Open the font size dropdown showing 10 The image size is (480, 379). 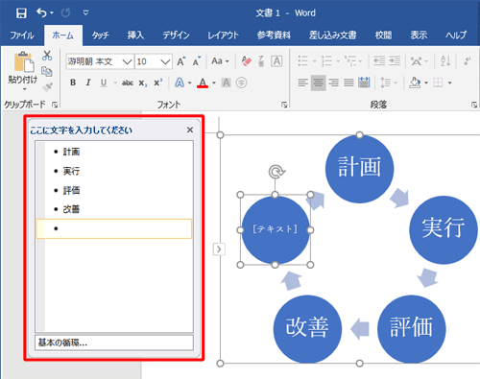tap(165, 61)
